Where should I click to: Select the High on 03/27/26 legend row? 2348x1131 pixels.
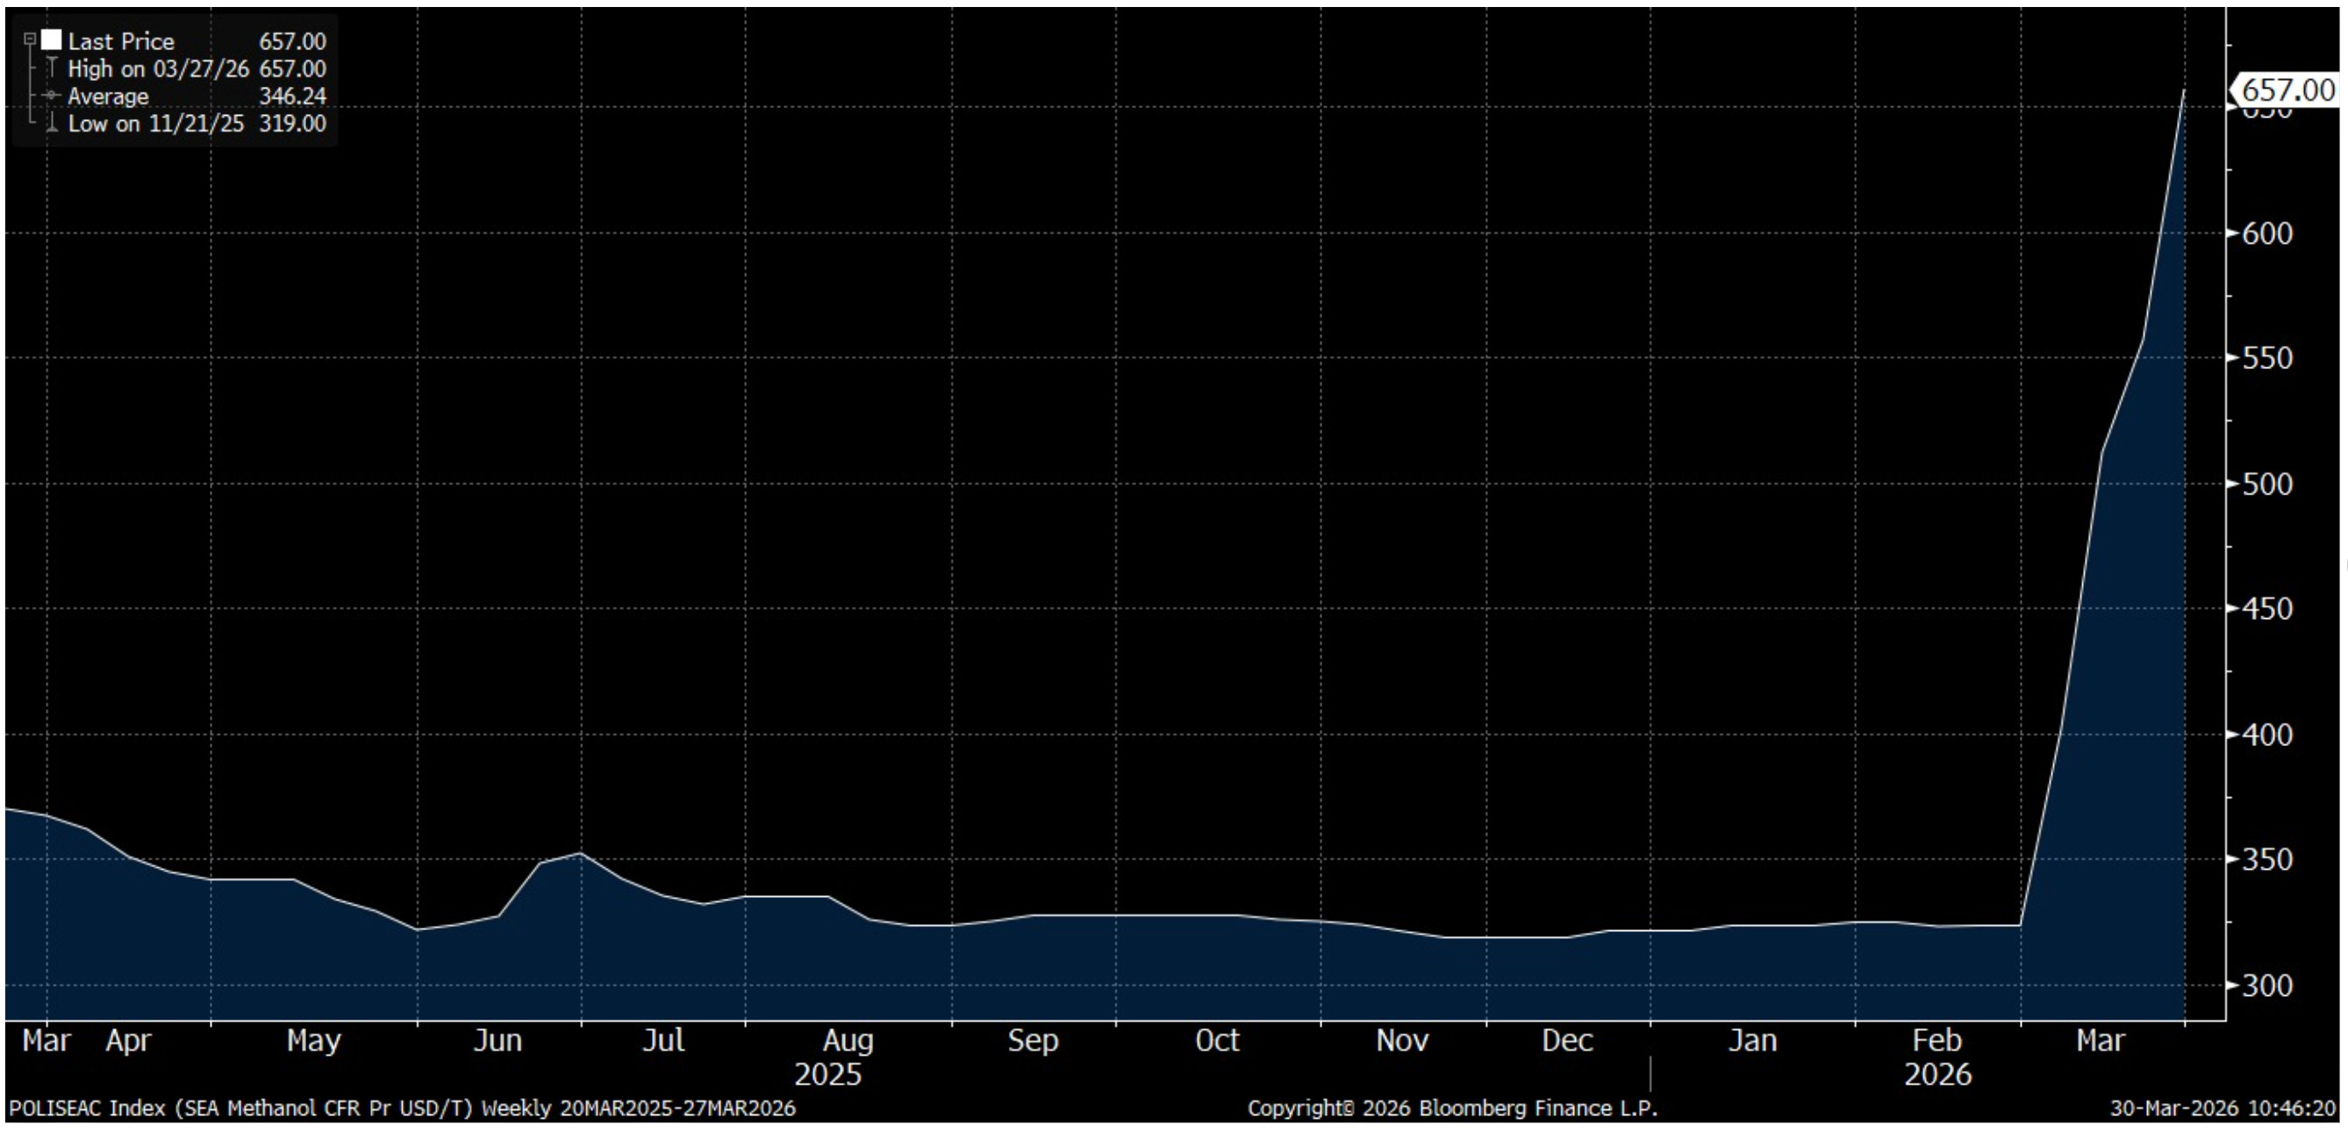[158, 68]
